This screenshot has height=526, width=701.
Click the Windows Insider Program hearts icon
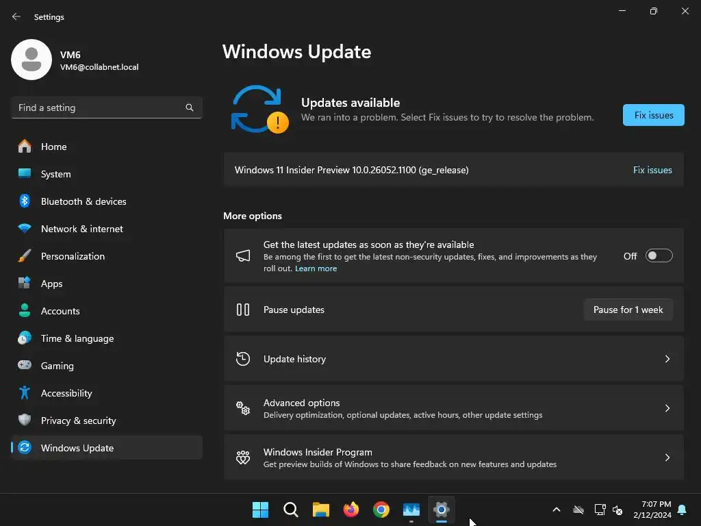243,457
